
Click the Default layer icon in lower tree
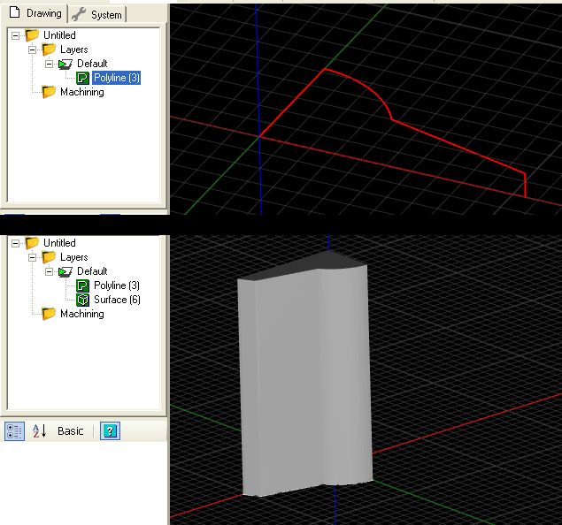click(x=65, y=271)
